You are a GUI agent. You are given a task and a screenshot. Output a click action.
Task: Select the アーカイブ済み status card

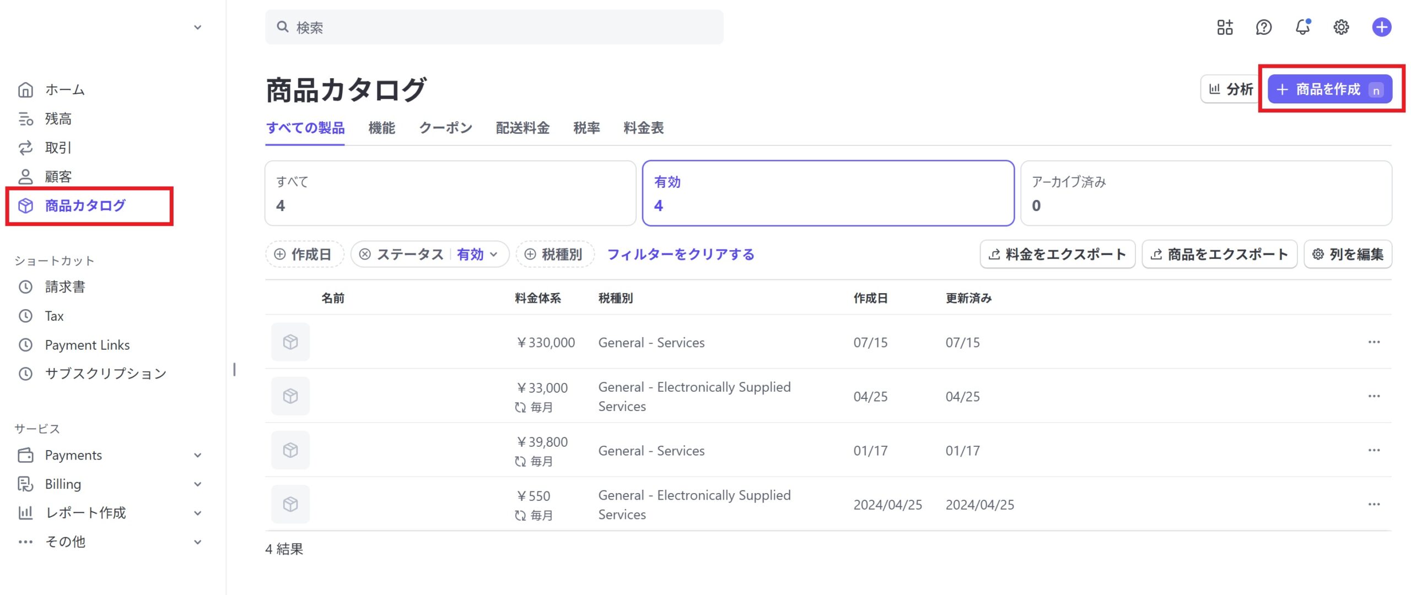[1205, 193]
